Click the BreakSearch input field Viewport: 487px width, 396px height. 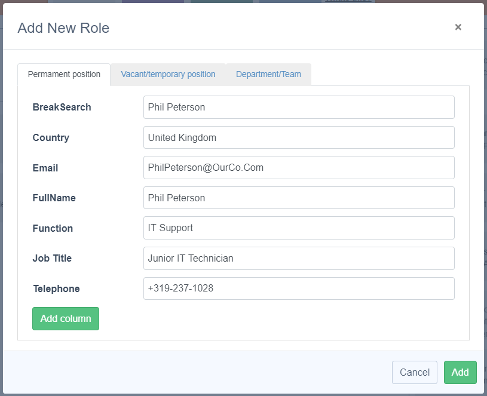click(299, 108)
